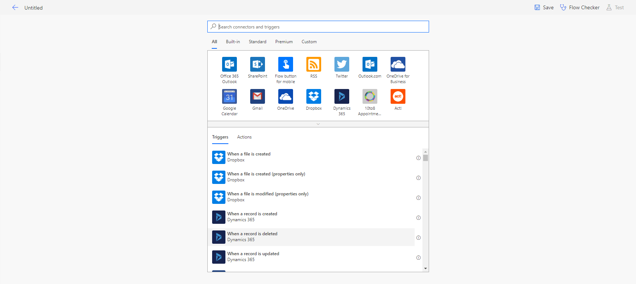
Task: Open the Gmail connector
Action: click(x=258, y=96)
